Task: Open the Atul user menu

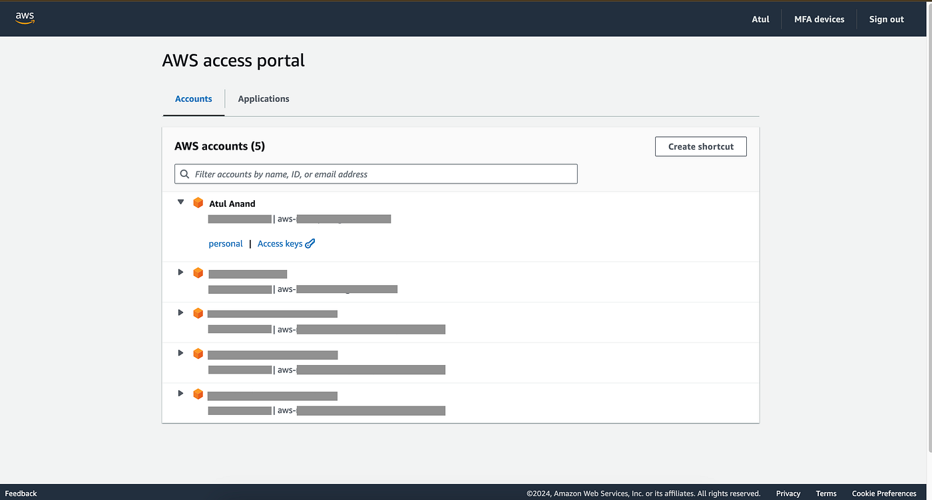Action: [760, 19]
